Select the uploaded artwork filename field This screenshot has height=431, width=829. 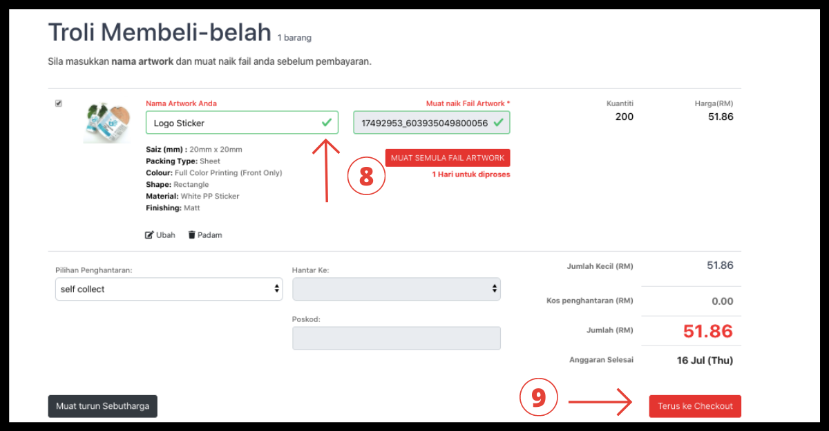(x=423, y=123)
